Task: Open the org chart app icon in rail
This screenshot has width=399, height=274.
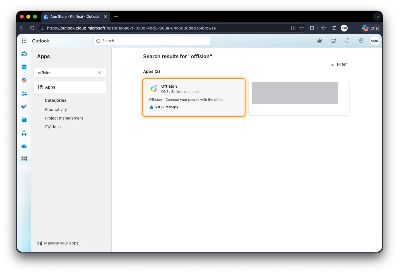Action: point(24,133)
